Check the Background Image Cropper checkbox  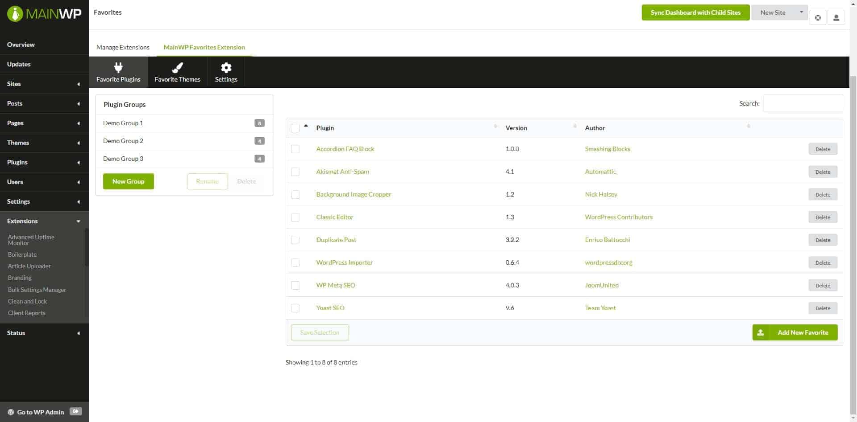click(295, 194)
